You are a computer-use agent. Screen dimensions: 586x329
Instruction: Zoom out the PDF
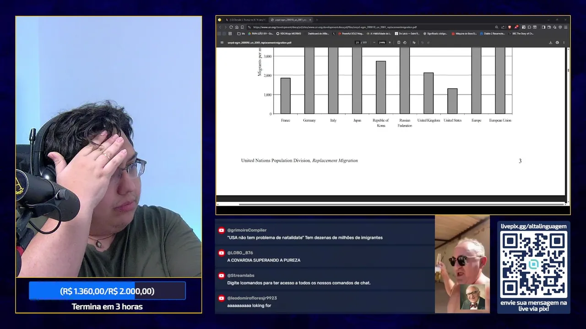(x=374, y=42)
